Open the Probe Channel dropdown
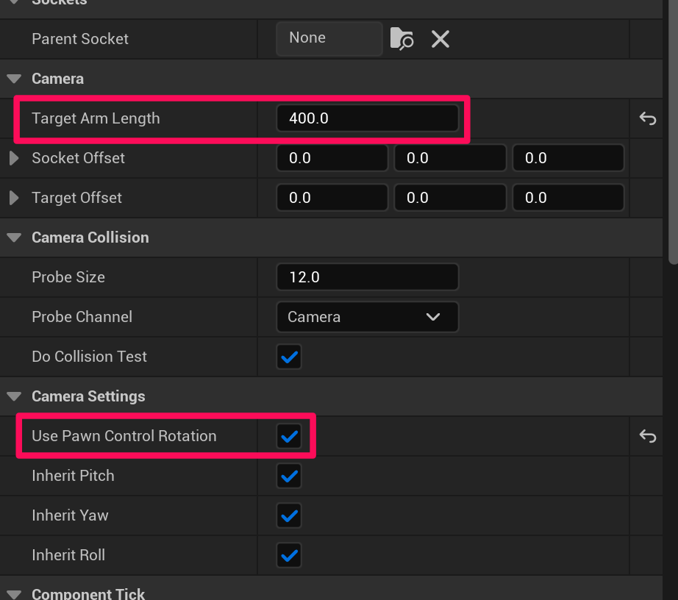This screenshot has height=600, width=678. pos(368,317)
